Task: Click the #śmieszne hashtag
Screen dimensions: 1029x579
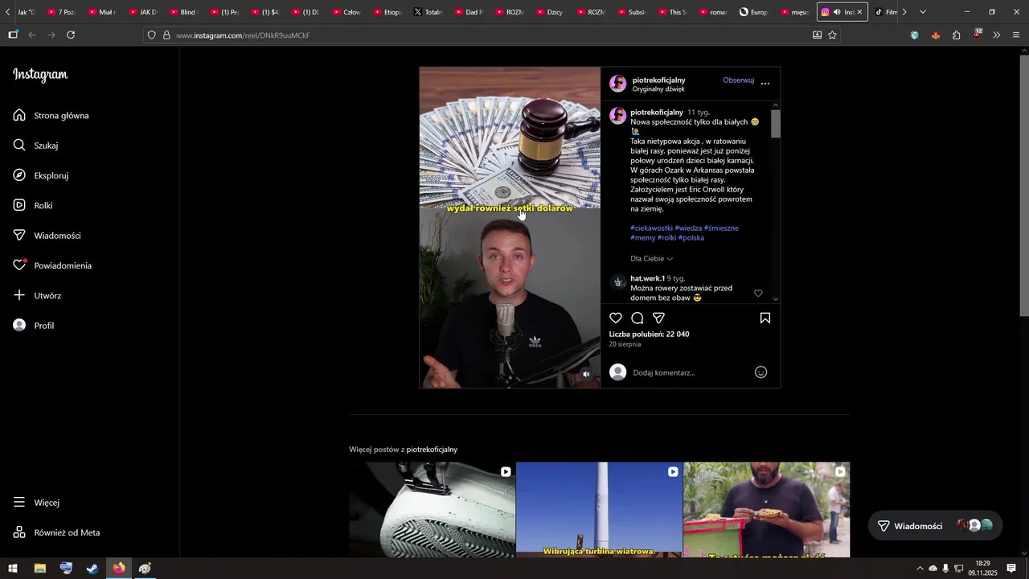Action: pyautogui.click(x=722, y=228)
